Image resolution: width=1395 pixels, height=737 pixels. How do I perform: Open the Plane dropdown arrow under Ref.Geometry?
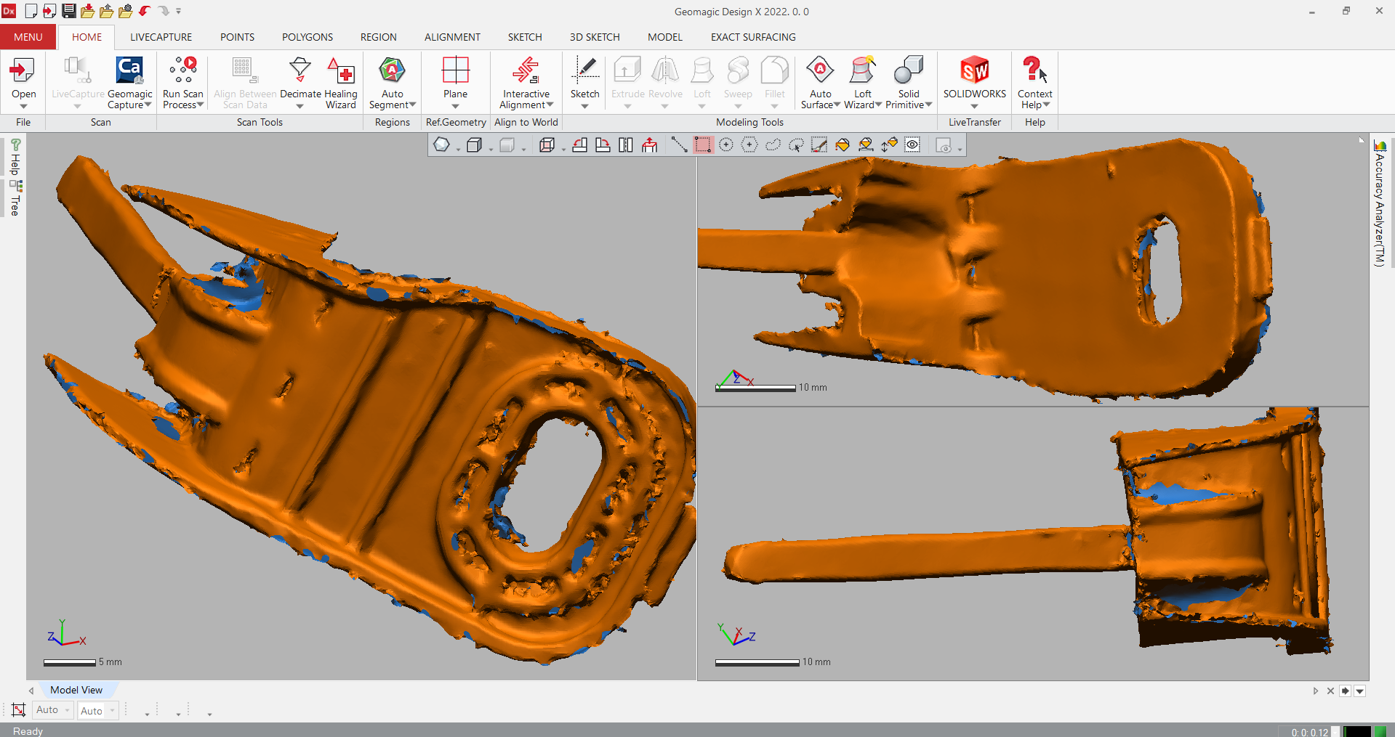pyautogui.click(x=456, y=107)
